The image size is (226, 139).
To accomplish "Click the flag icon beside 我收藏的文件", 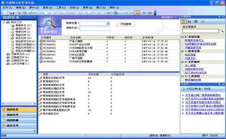I will tap(40, 114).
